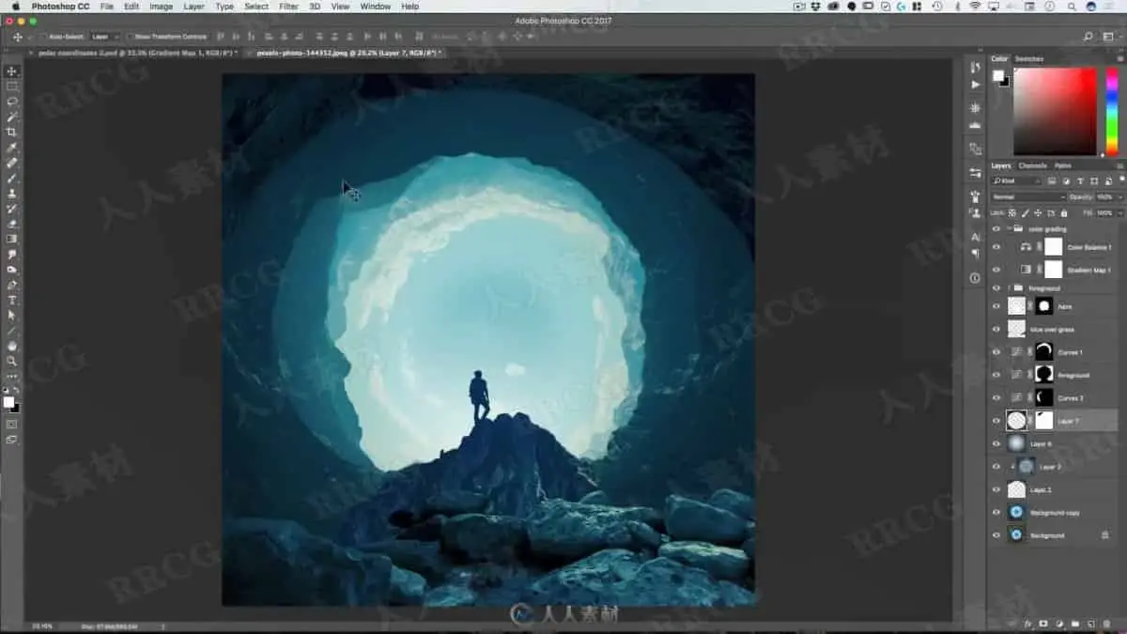Click the hue spectrum slider
Screen dimensions: 1127x634
[x=1112, y=111]
